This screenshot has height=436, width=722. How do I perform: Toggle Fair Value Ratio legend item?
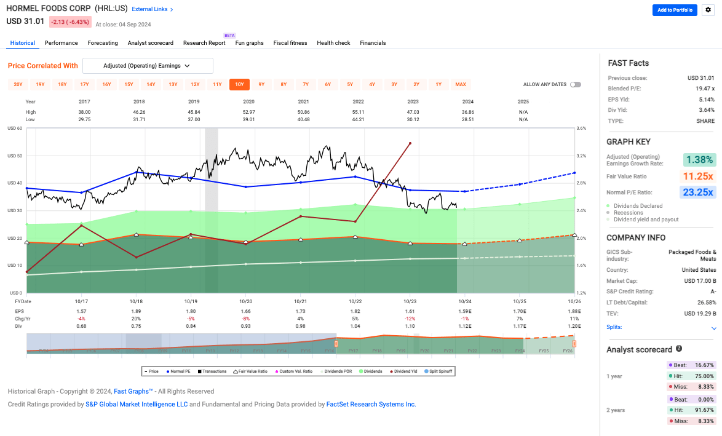248,371
